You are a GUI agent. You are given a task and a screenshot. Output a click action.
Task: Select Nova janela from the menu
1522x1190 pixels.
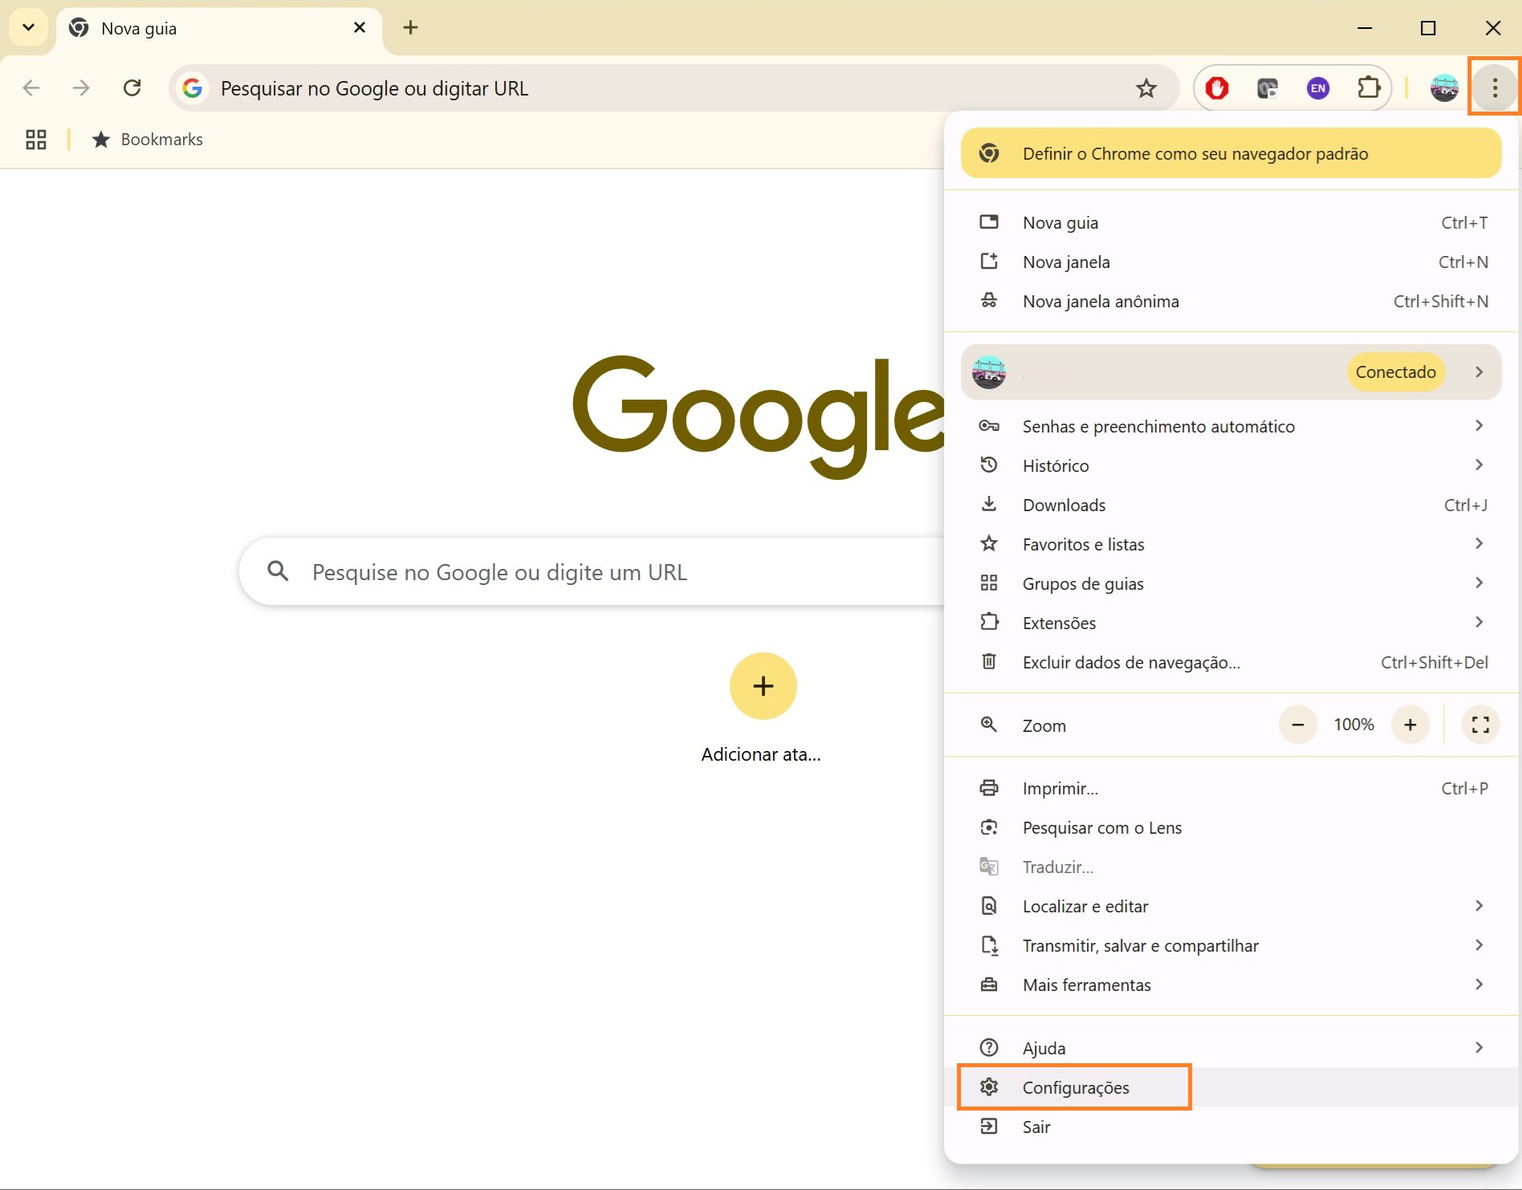(1232, 262)
